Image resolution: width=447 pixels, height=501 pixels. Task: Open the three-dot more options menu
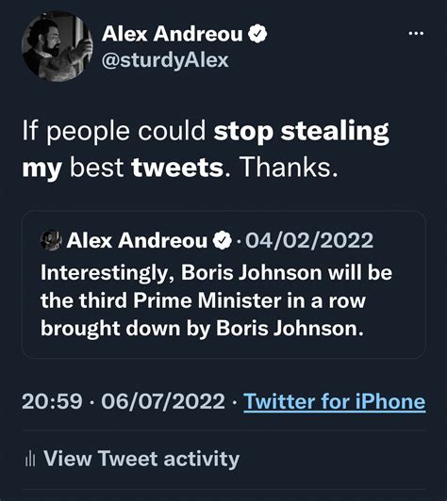coord(416,33)
